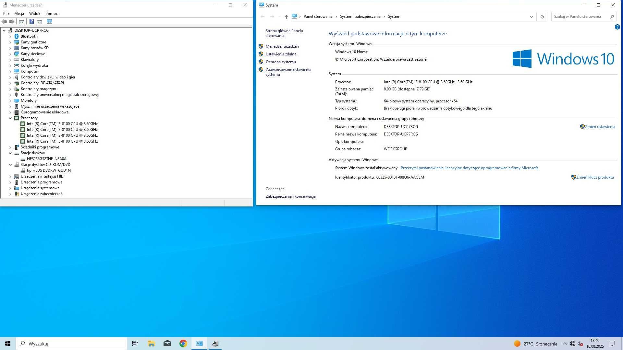Click the Windows Start button
623x350 pixels.
point(8,344)
